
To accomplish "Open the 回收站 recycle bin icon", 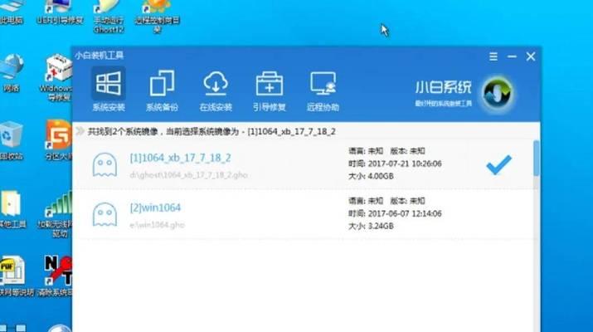I will click(x=12, y=141).
